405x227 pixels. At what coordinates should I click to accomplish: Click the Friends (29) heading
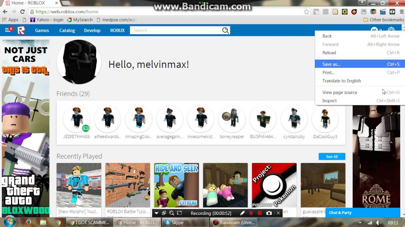click(x=73, y=94)
